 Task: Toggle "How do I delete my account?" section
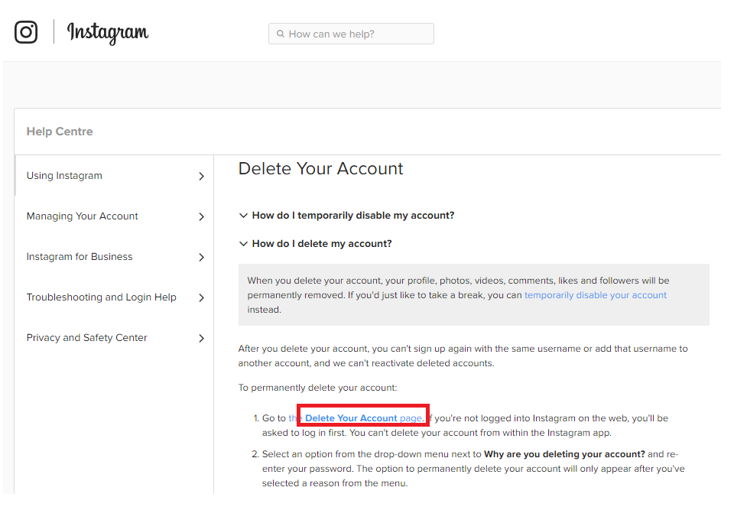(322, 244)
